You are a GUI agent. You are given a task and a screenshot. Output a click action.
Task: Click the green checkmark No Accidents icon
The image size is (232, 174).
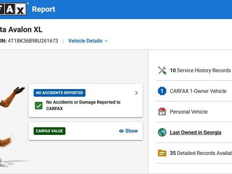coord(39,106)
